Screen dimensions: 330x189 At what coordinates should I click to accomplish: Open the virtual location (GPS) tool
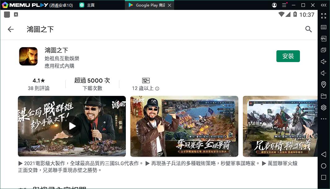coord(323,84)
